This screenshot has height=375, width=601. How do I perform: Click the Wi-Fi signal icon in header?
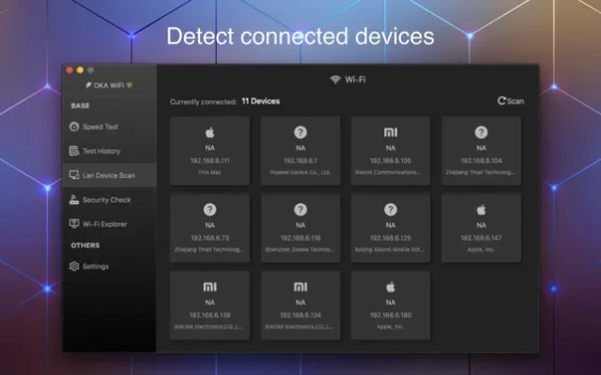tap(334, 80)
